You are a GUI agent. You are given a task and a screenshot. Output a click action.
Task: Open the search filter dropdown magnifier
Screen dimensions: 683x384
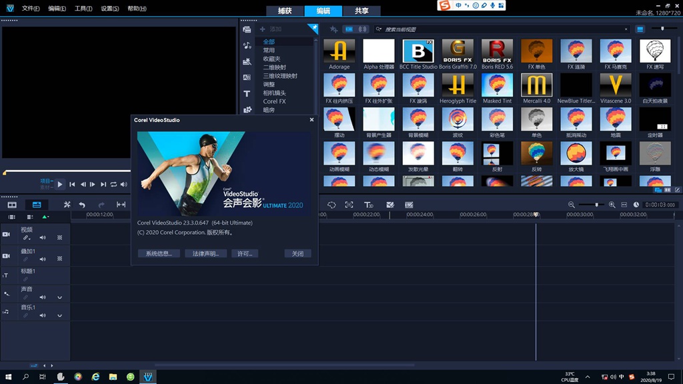pyautogui.click(x=379, y=29)
